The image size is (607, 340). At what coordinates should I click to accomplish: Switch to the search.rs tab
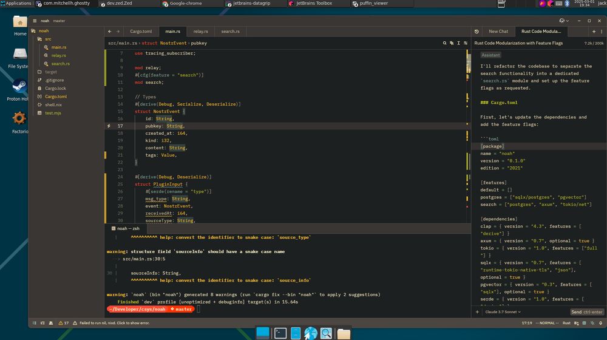click(x=230, y=32)
